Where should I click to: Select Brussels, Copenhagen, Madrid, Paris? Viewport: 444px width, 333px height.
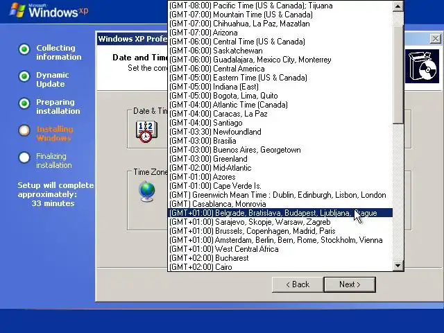pyautogui.click(x=280, y=231)
